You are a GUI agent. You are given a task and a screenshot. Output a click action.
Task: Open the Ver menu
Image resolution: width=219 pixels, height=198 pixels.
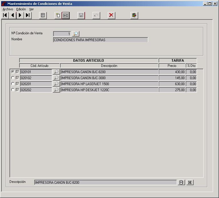[31, 9]
